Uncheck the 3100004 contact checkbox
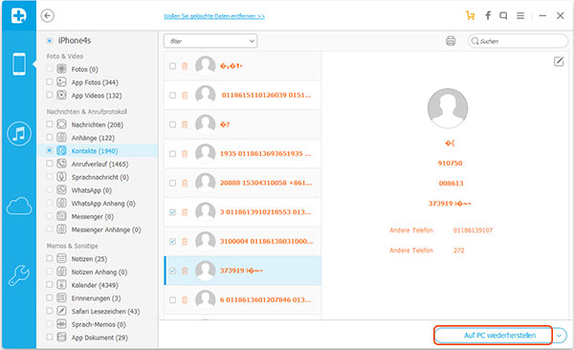Viewport: 574px width, 350px height. (x=172, y=241)
